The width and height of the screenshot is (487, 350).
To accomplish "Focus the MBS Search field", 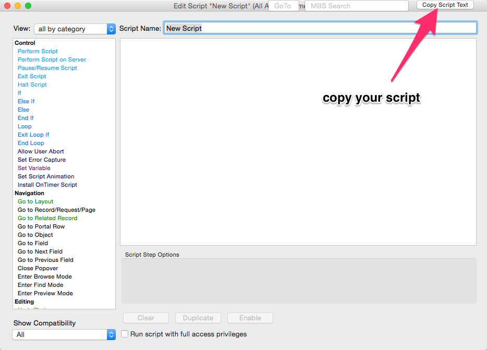I will point(356,6).
